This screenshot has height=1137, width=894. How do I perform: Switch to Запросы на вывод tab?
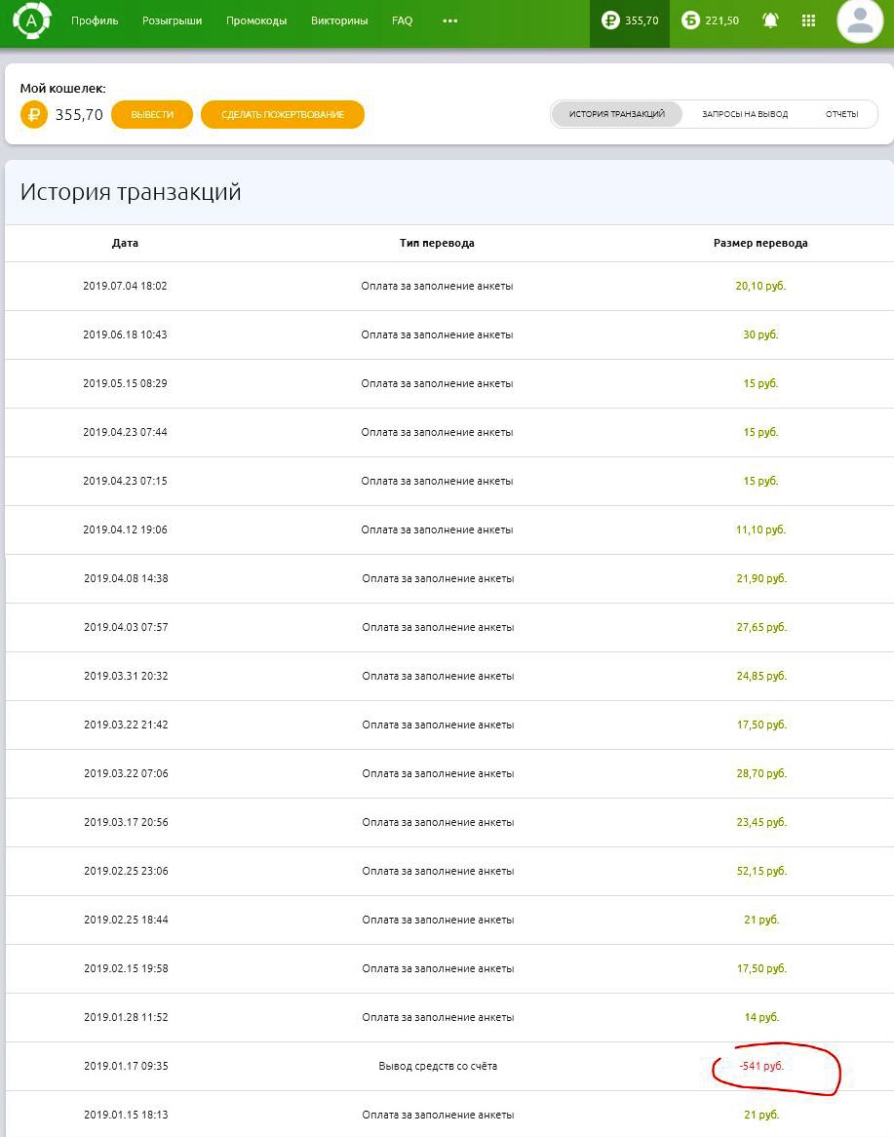click(745, 114)
